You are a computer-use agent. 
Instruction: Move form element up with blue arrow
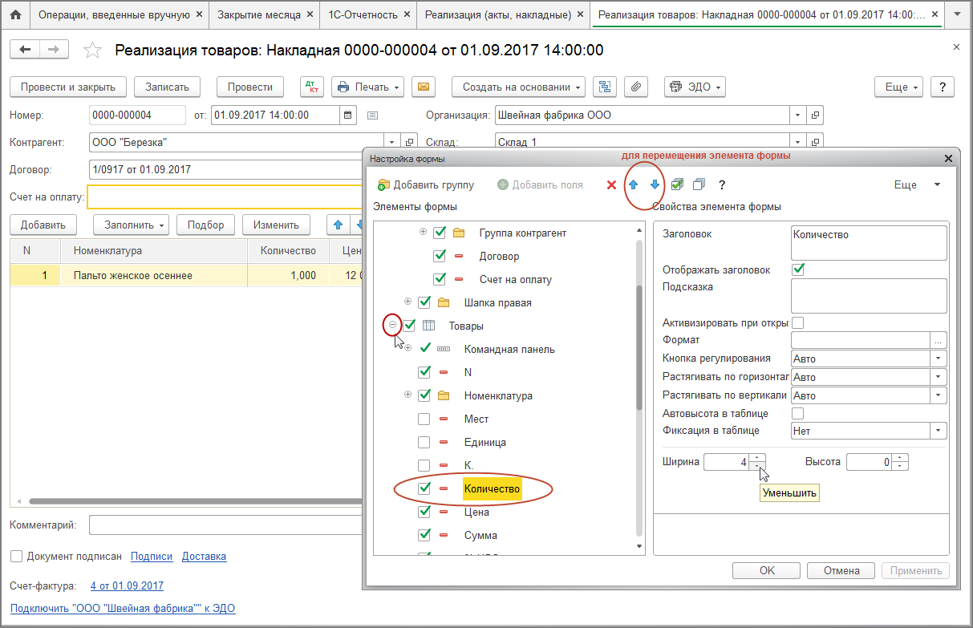[633, 185]
